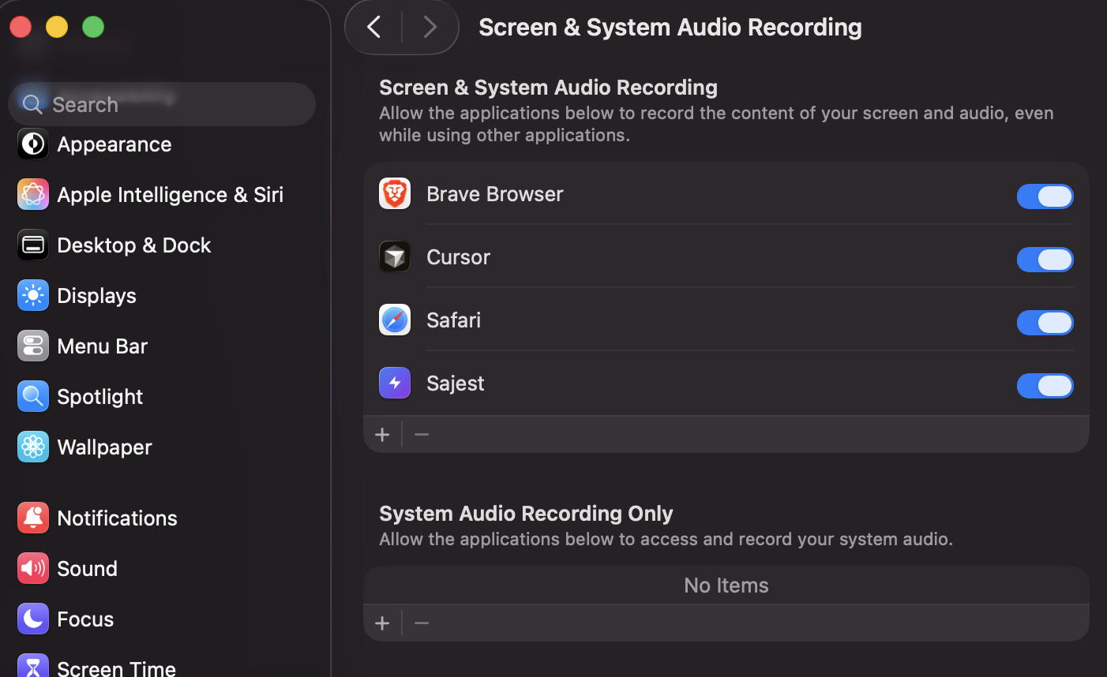Screen dimensions: 1107x677
Task: Toggle Cursor screen recording permission
Action: coord(1045,260)
